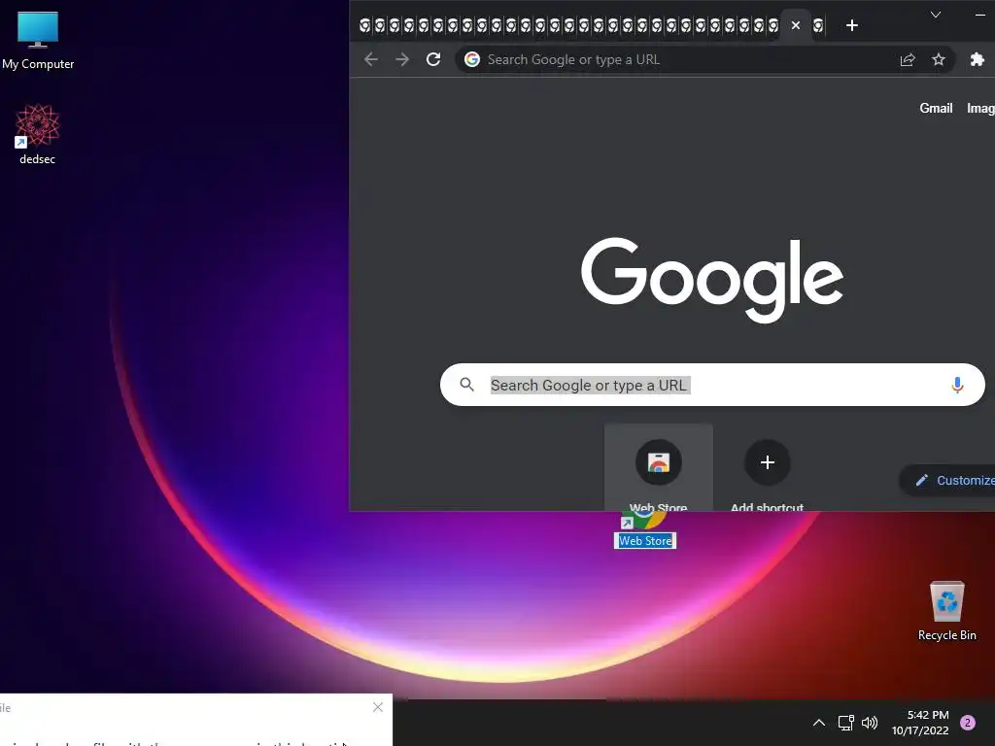Open notification center badge showing 2
995x746 pixels.
968,723
